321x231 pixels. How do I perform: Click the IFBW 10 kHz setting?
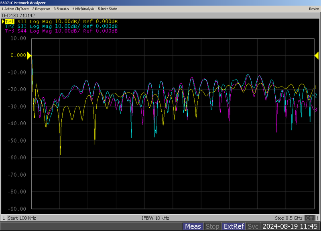[156, 218]
